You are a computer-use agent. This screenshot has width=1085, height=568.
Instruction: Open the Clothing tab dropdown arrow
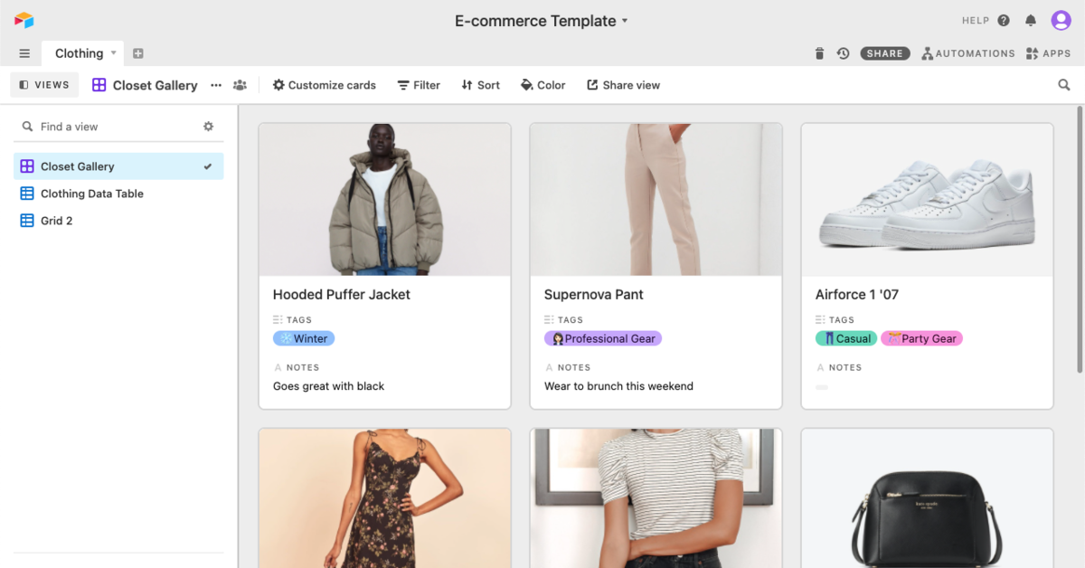coord(114,53)
